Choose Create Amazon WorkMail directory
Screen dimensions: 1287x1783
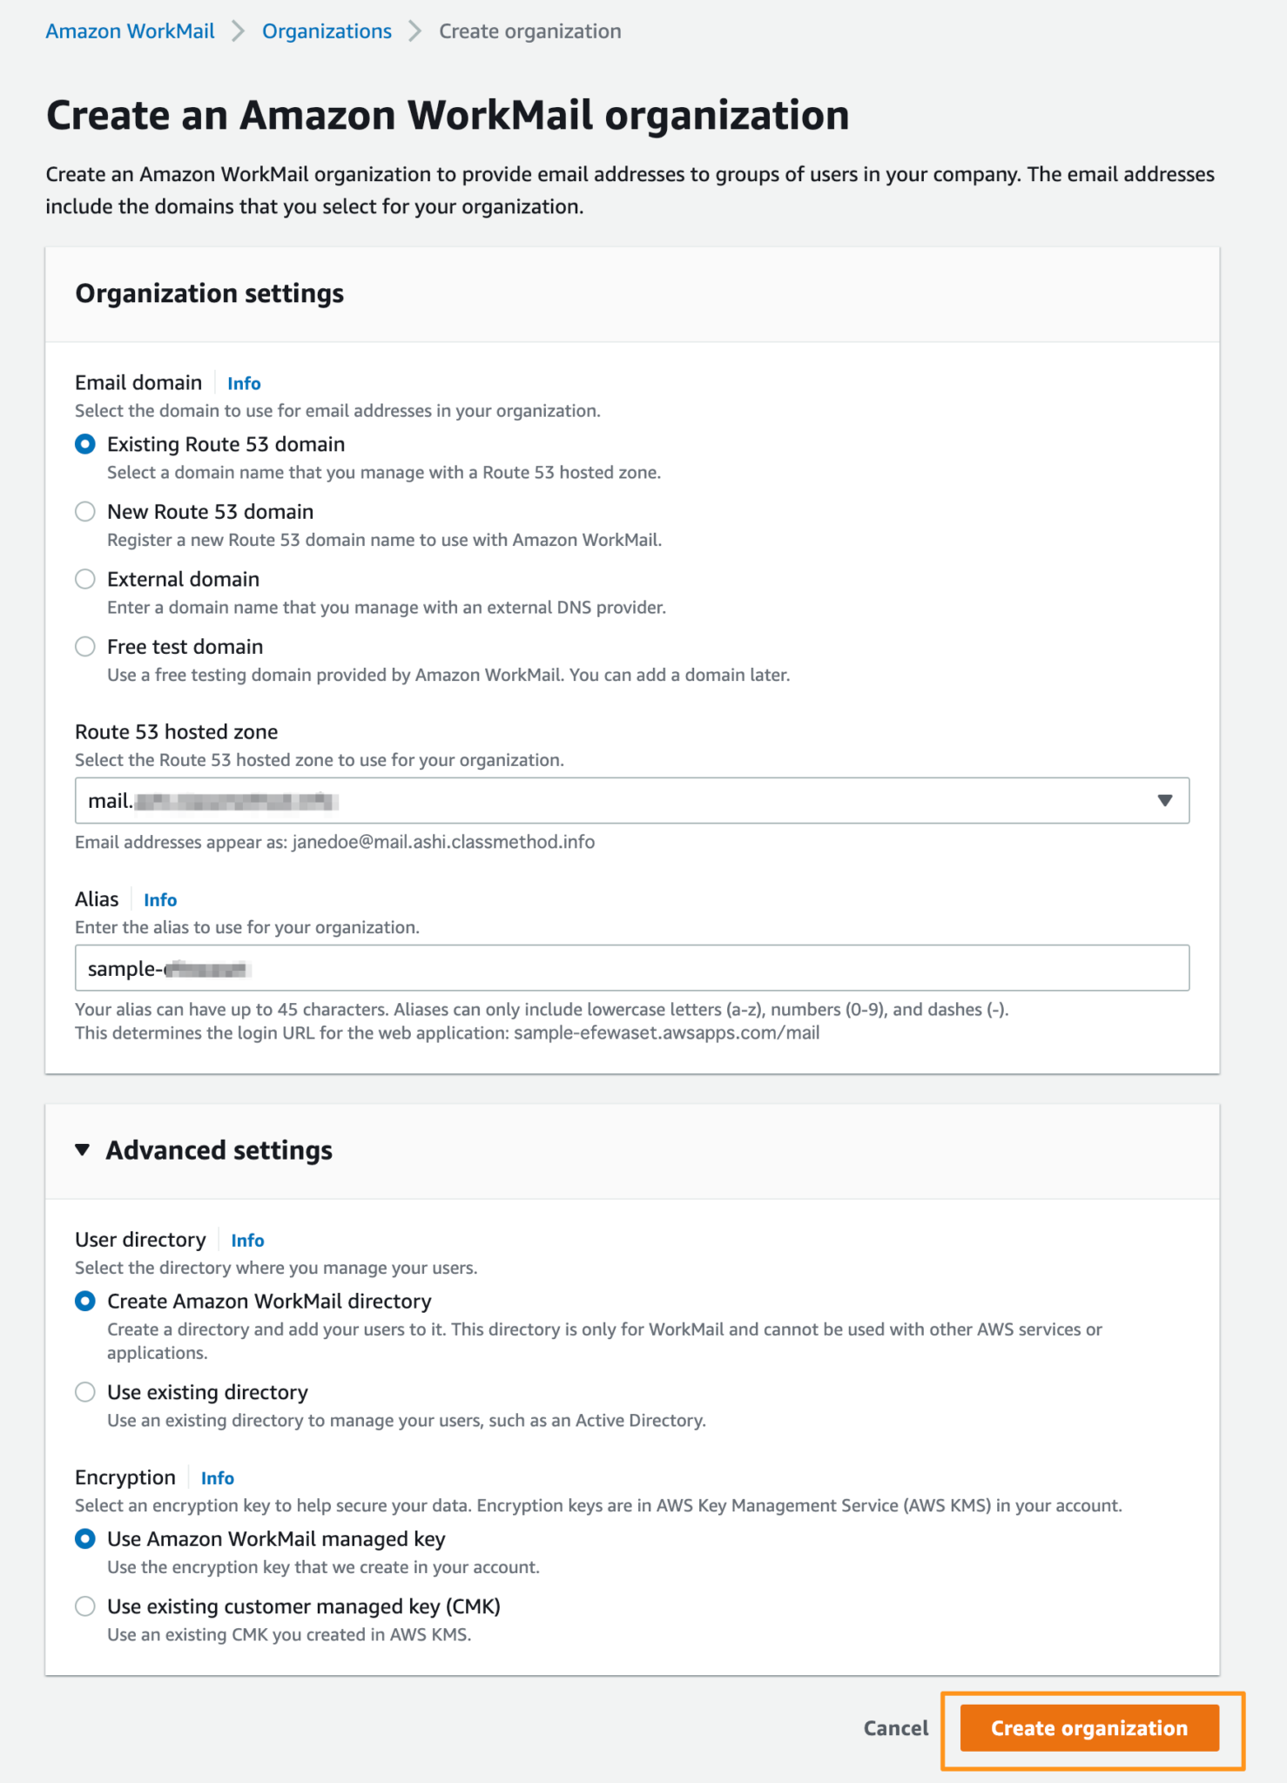[x=85, y=1302]
